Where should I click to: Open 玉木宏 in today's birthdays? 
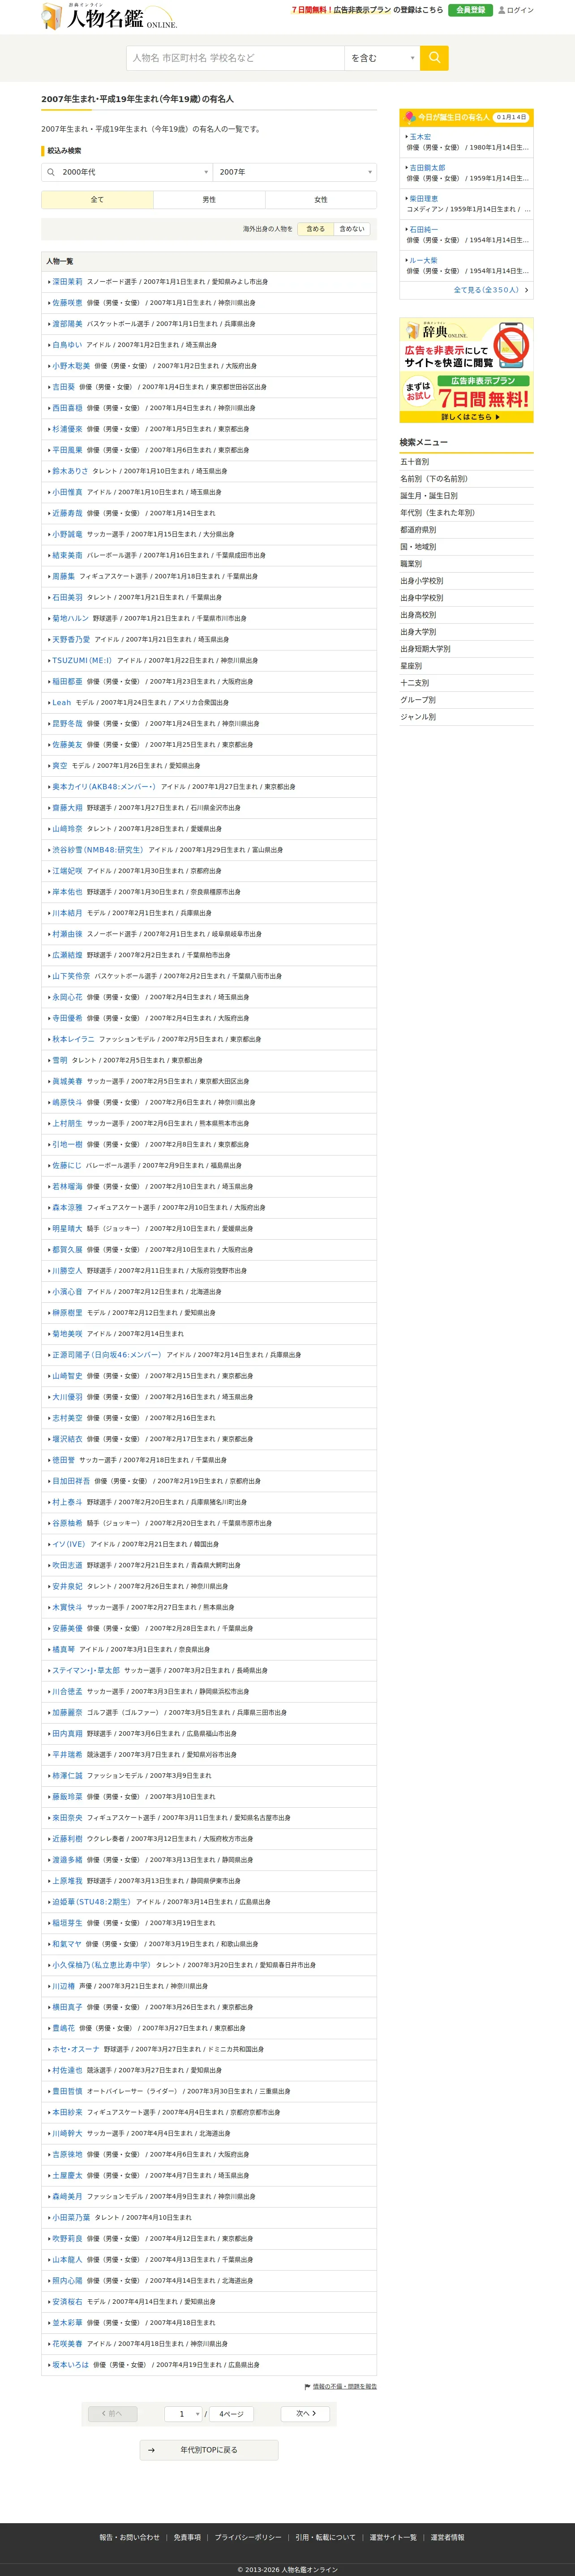click(x=420, y=137)
